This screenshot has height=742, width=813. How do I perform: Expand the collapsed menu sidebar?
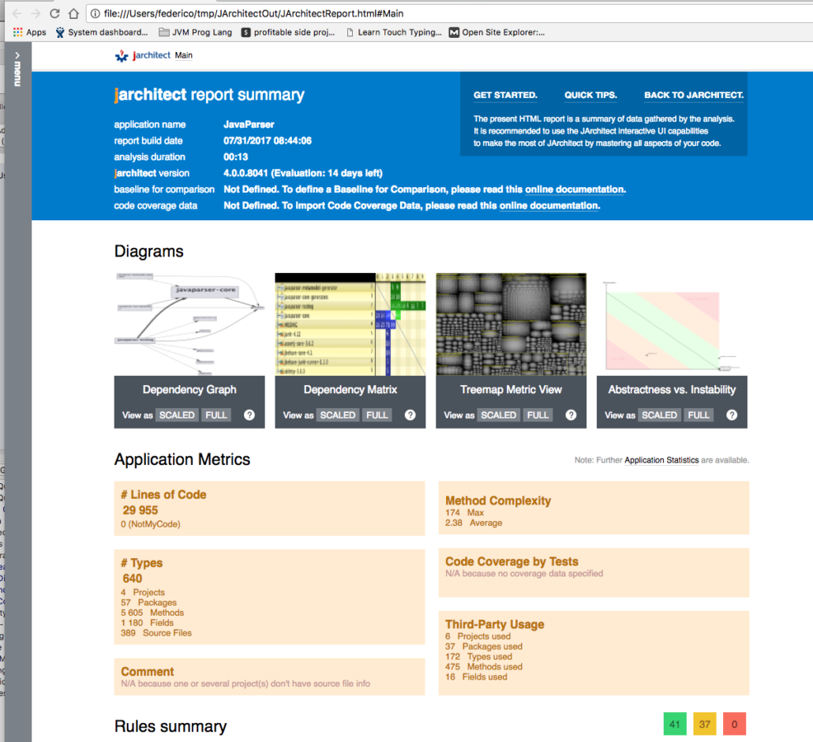[x=17, y=69]
